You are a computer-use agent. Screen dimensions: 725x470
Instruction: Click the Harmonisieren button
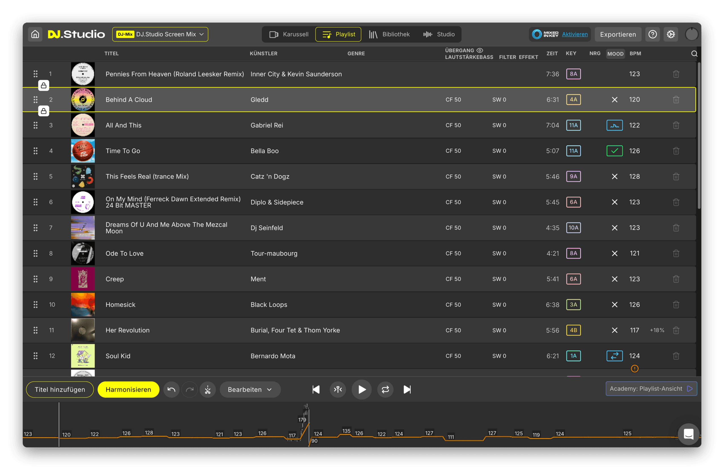pos(128,389)
